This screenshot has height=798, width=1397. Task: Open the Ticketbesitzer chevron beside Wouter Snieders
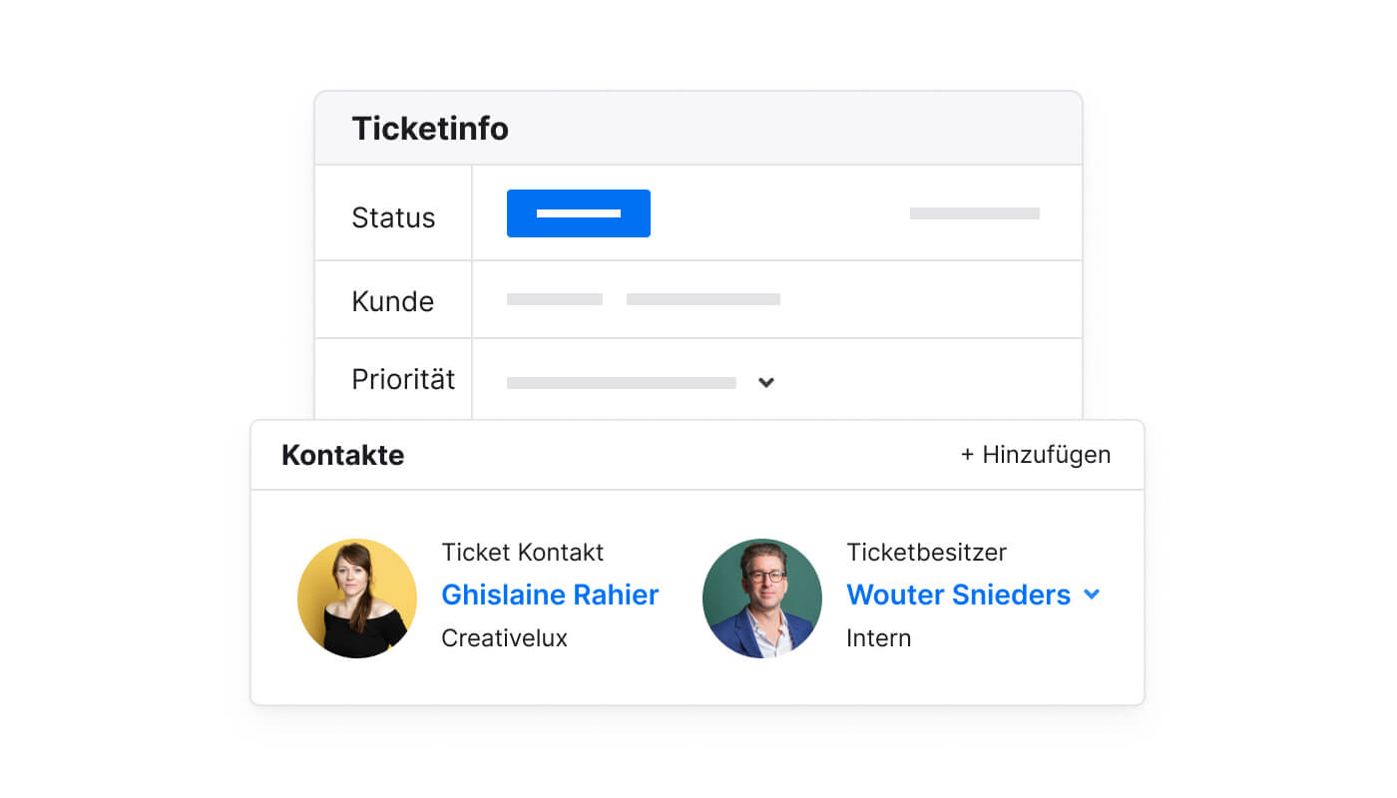1092,595
